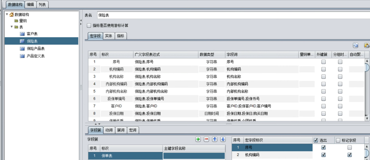Image resolution: width=370 pixels, height=160 pixels.
Task: Toggle the 选出 header checkbox
Action: click(316, 141)
